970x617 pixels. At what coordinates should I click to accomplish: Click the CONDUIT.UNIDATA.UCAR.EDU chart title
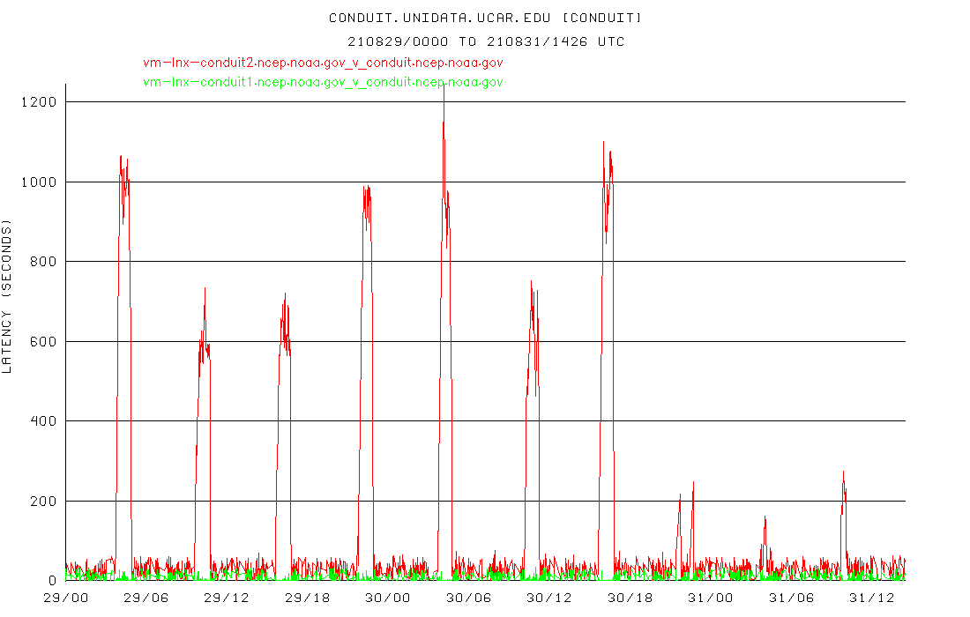485,18
